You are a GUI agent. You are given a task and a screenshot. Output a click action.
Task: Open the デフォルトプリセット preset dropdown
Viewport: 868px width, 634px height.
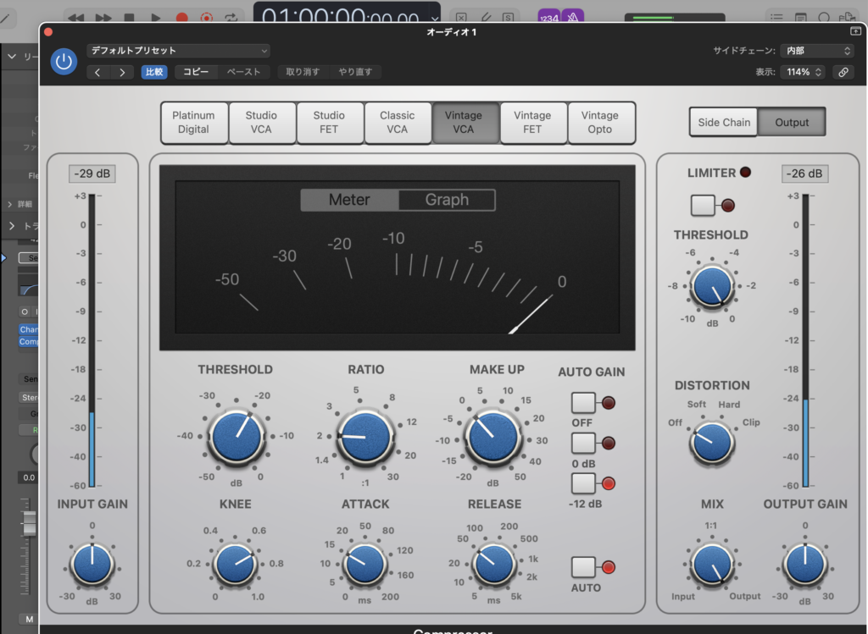coord(178,51)
